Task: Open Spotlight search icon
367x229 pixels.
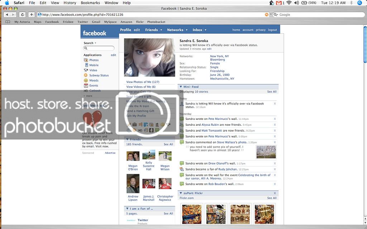Action: click(360, 3)
